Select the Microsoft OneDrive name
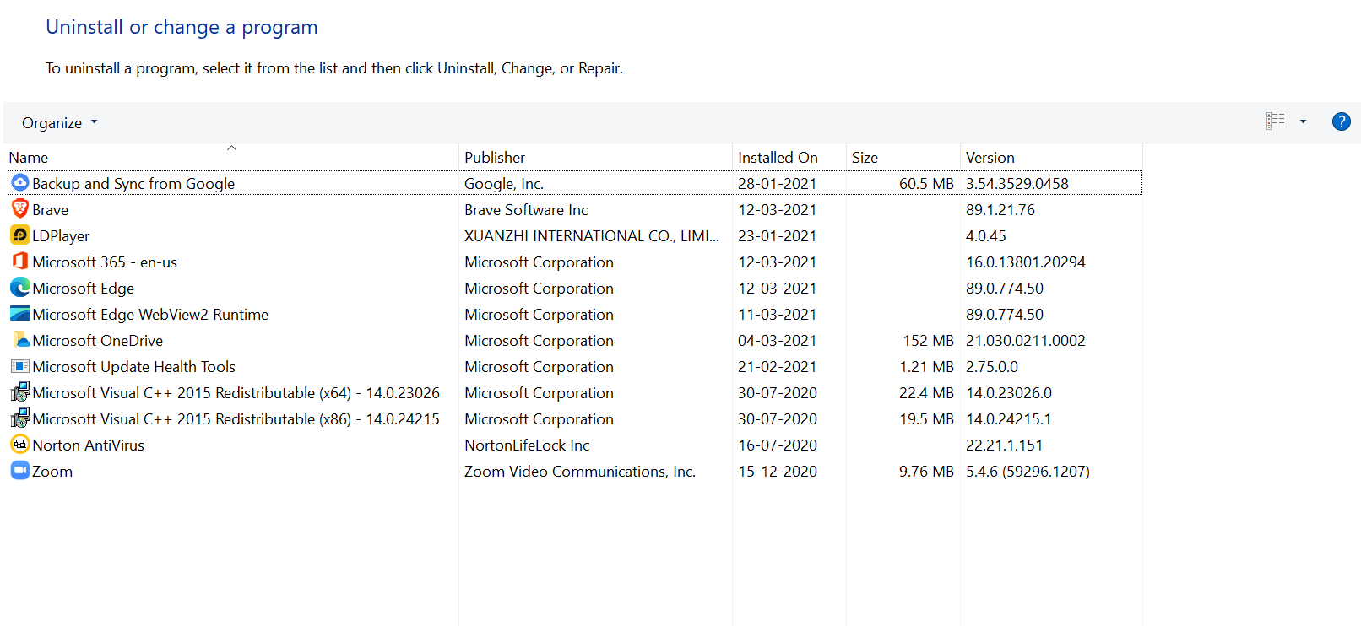Viewport: 1361px width, 626px height. (98, 341)
